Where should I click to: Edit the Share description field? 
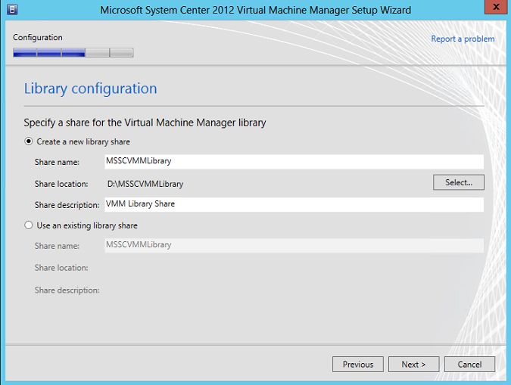294,204
